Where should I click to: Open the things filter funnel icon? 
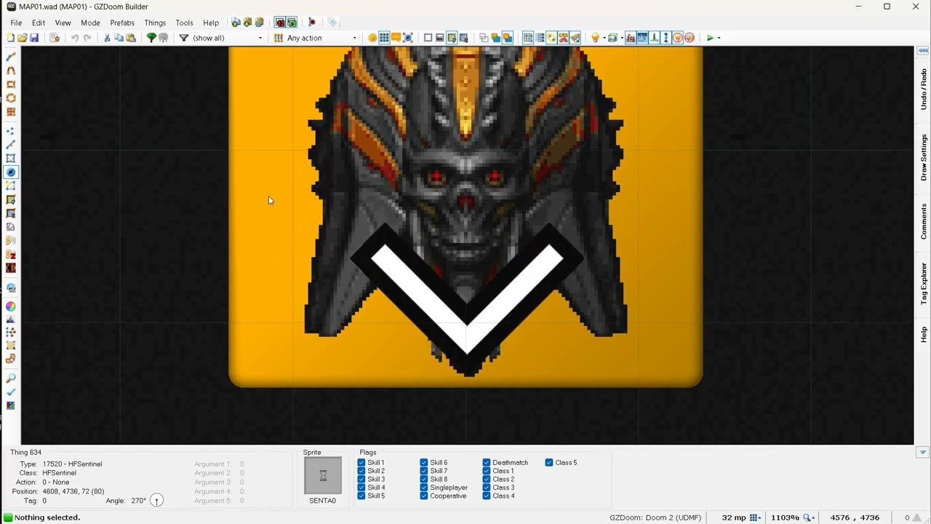(x=184, y=38)
